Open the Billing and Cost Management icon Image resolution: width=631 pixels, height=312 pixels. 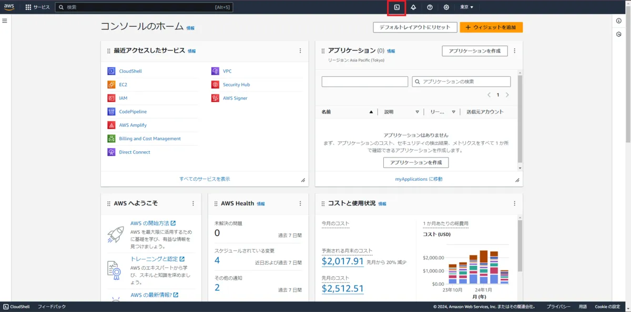111,139
